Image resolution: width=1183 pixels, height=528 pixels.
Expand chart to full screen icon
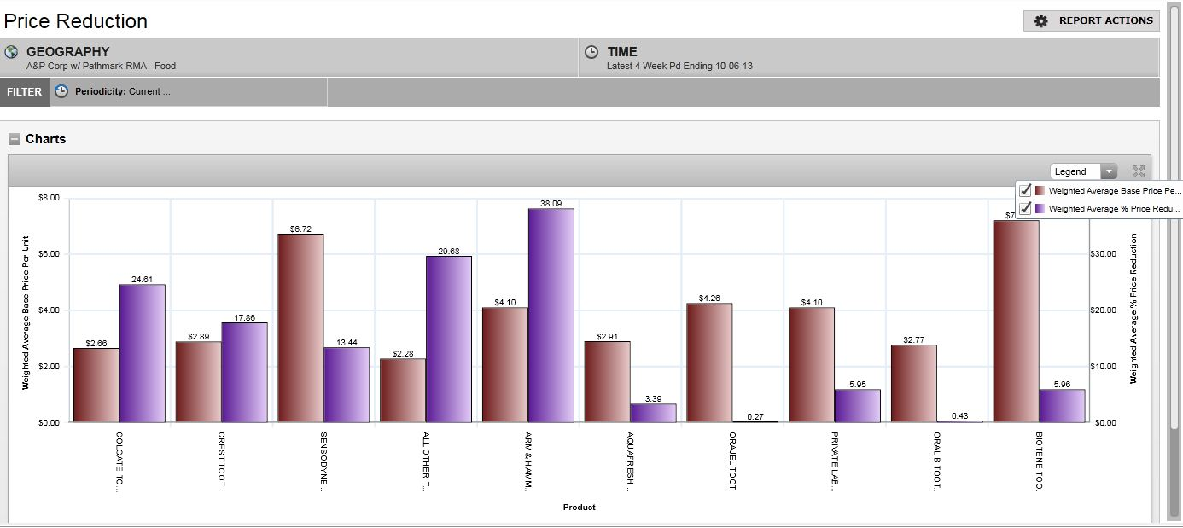[1138, 171]
